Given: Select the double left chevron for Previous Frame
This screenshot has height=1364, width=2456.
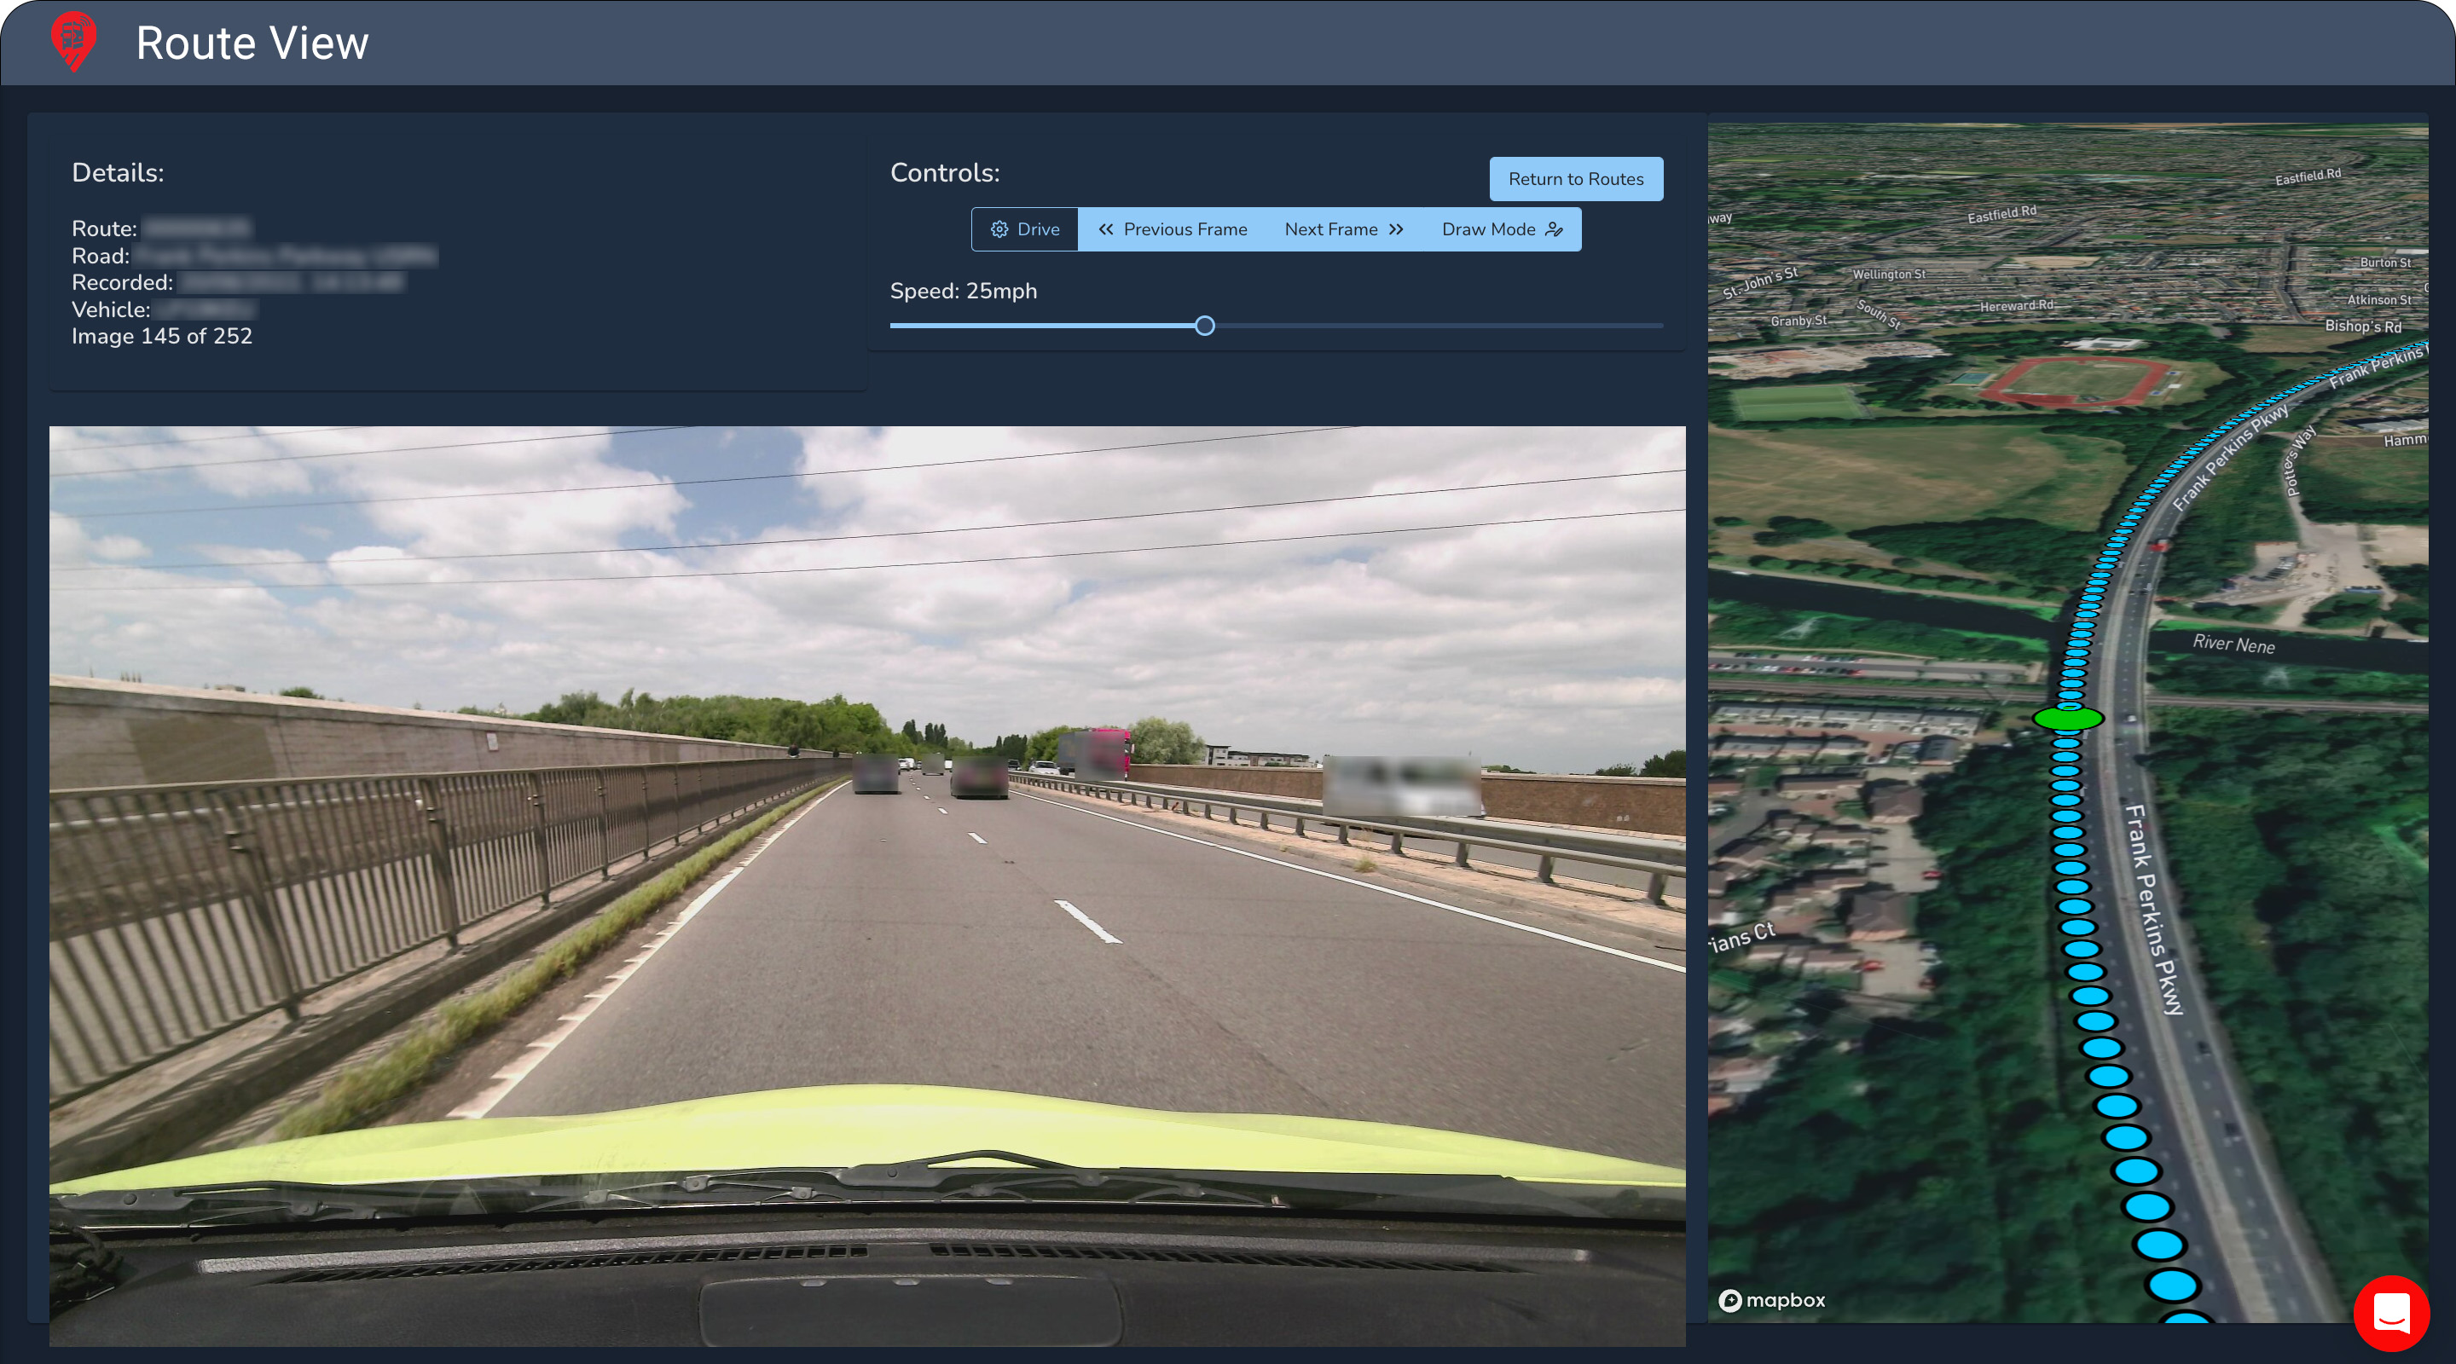Looking at the screenshot, I should pos(1108,228).
